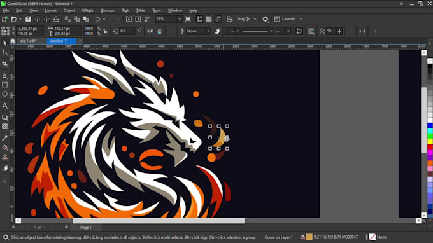This screenshot has width=433, height=243.
Task: Click the Wrap text icon
Action: click(311, 31)
